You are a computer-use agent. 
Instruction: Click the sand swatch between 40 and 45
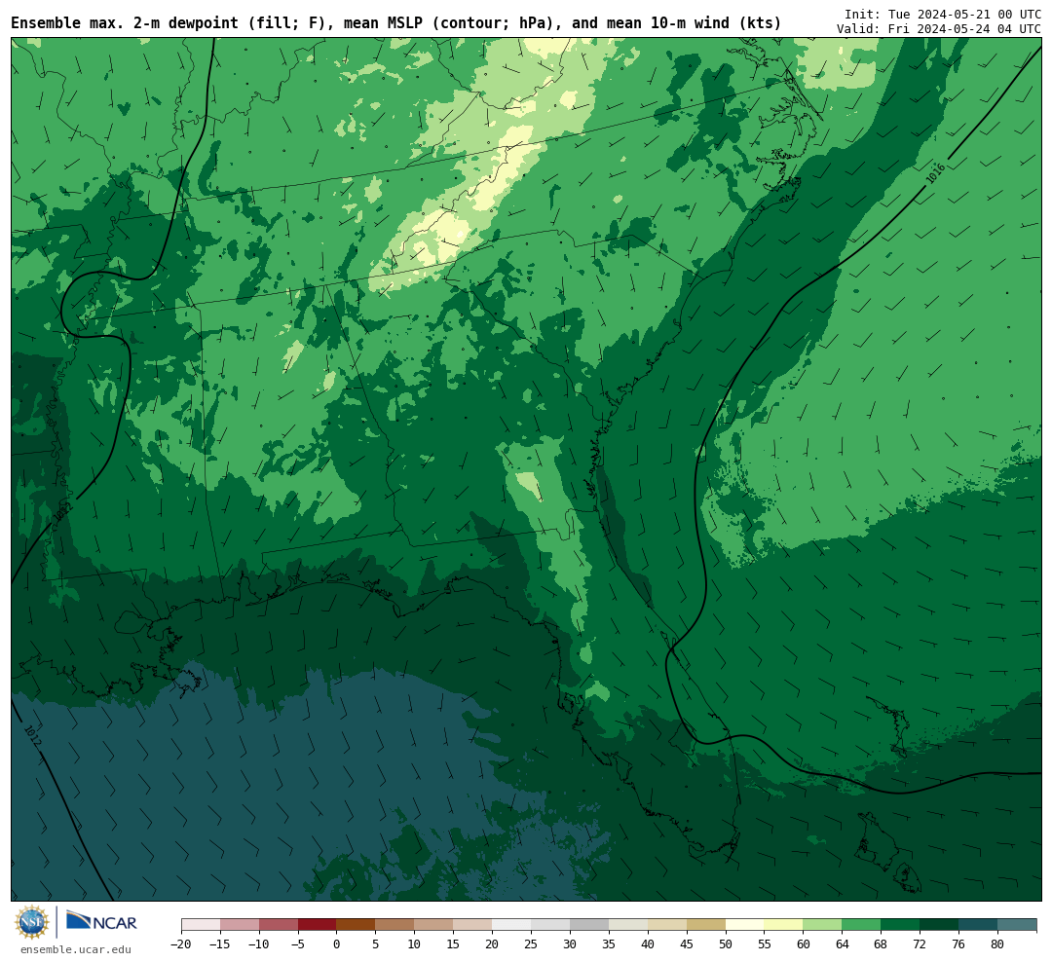667,925
